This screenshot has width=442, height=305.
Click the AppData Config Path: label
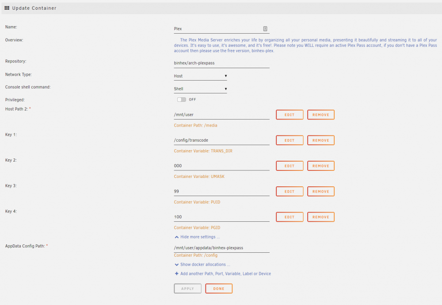coord(25,246)
